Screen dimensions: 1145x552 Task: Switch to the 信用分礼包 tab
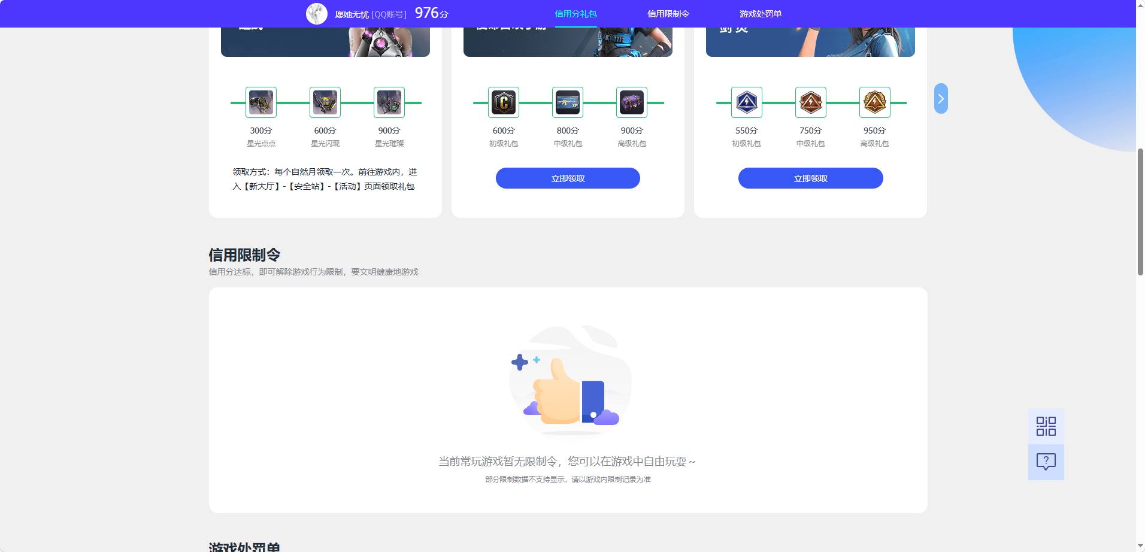pyautogui.click(x=575, y=14)
